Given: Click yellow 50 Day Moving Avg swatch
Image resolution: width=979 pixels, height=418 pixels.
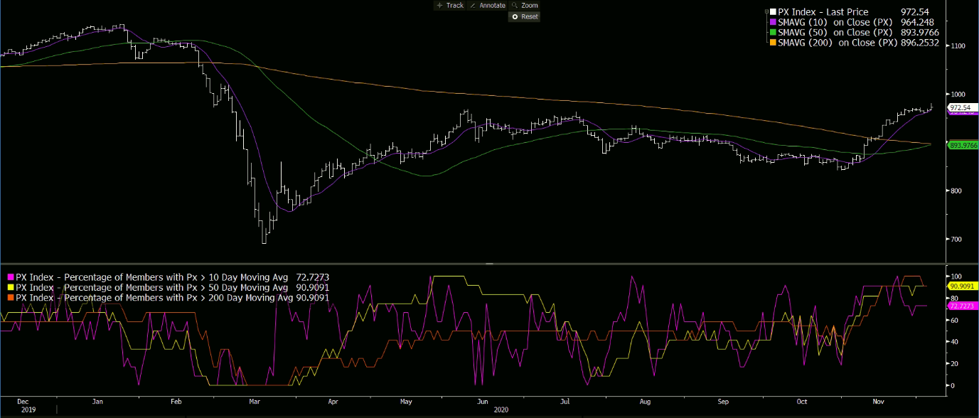Looking at the screenshot, I should (11, 288).
